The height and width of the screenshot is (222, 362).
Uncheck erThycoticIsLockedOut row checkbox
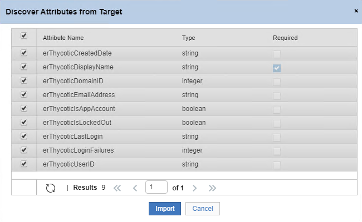point(24,122)
